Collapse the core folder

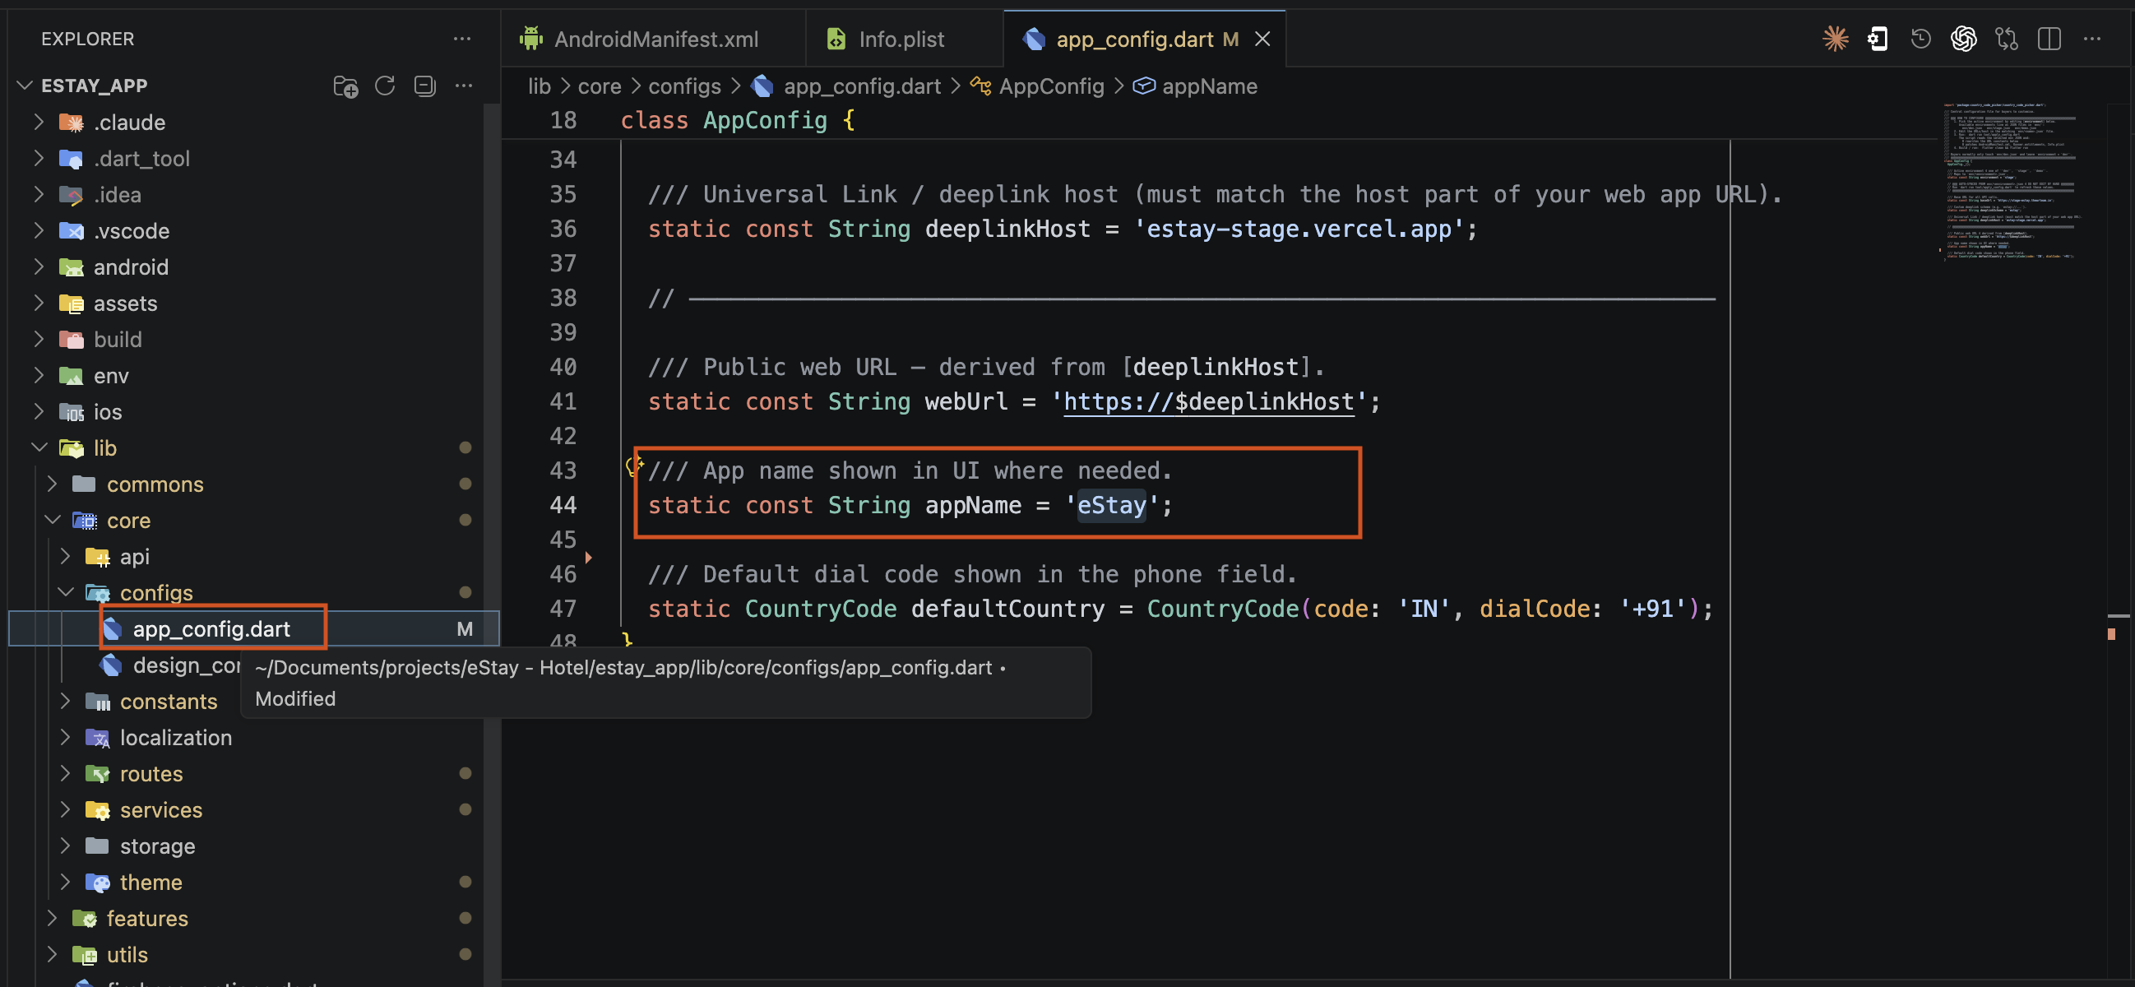[51, 520]
